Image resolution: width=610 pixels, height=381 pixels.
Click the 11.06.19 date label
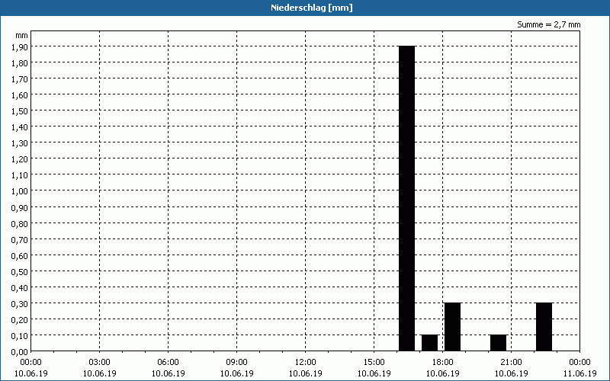pos(579,373)
